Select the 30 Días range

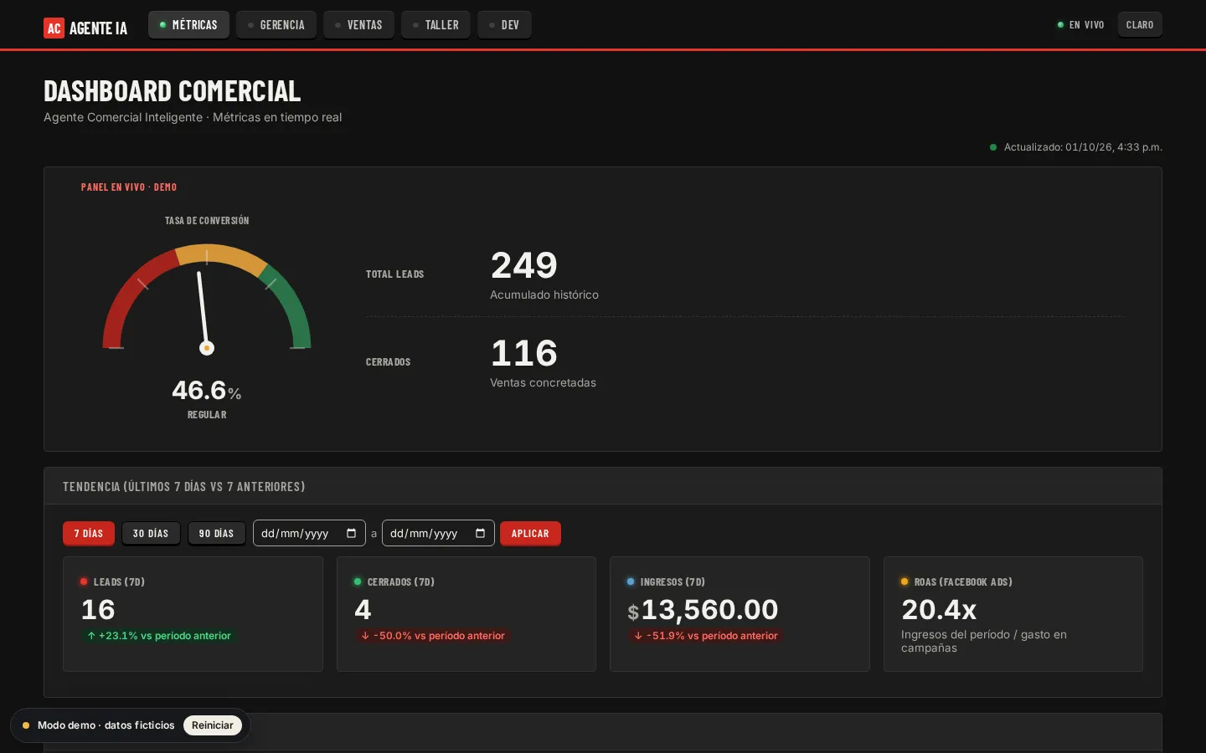pos(151,533)
